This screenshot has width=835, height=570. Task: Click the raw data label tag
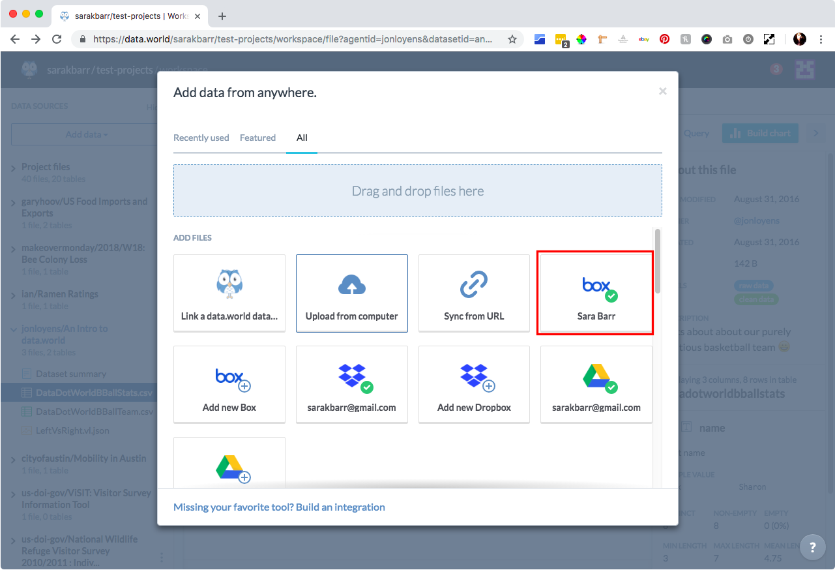[x=754, y=286]
